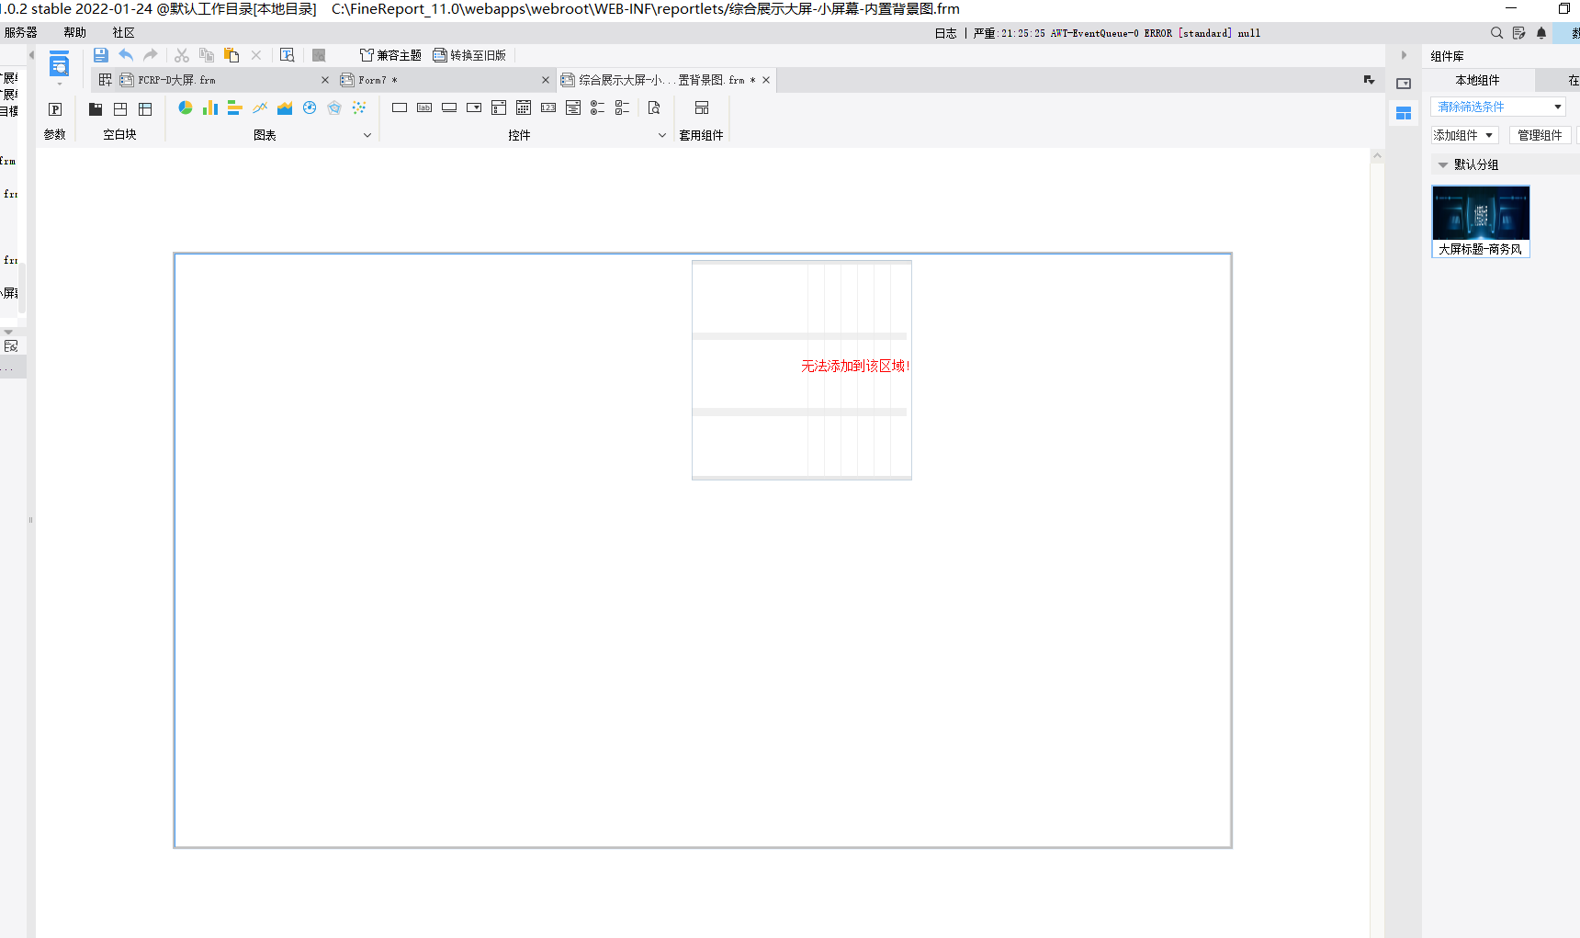Redo the last undone action

pyautogui.click(x=151, y=55)
